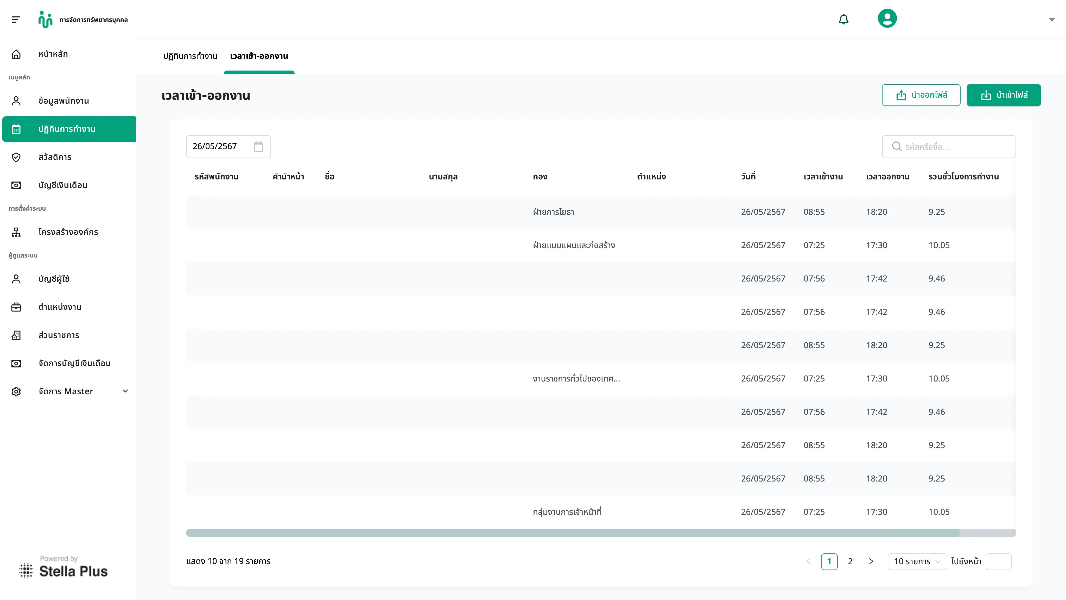Open the notifications bell
The width and height of the screenshot is (1066, 600).
pos(843,19)
